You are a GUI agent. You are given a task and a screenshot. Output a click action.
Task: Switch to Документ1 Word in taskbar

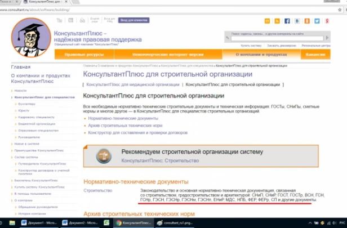pyautogui.click(x=39, y=223)
